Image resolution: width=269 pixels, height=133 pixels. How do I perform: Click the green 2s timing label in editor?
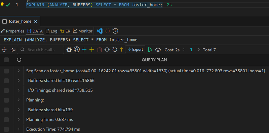pos(169,5)
